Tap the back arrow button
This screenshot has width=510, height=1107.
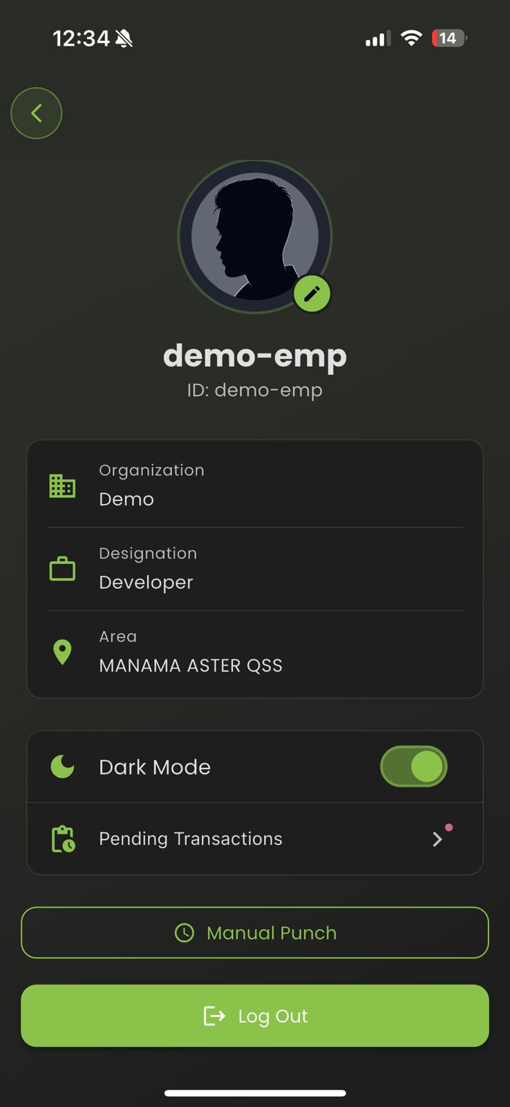point(37,113)
